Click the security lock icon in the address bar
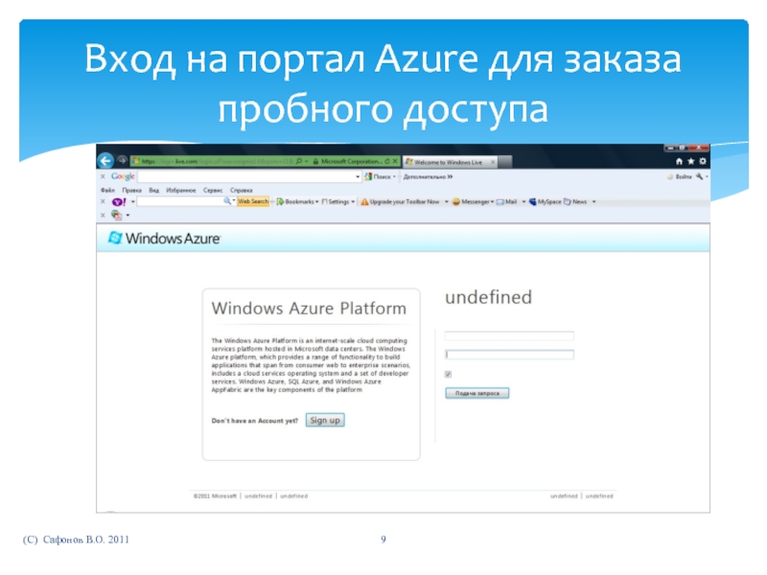The width and height of the screenshot is (767, 575). pyautogui.click(x=315, y=161)
